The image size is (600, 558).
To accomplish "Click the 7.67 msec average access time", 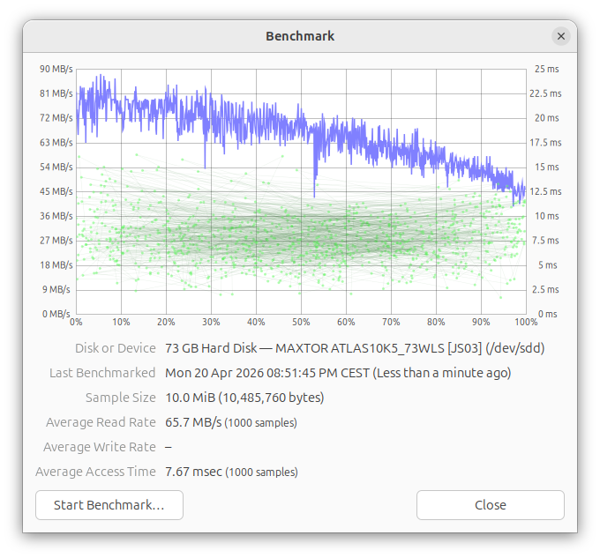I will pos(193,472).
